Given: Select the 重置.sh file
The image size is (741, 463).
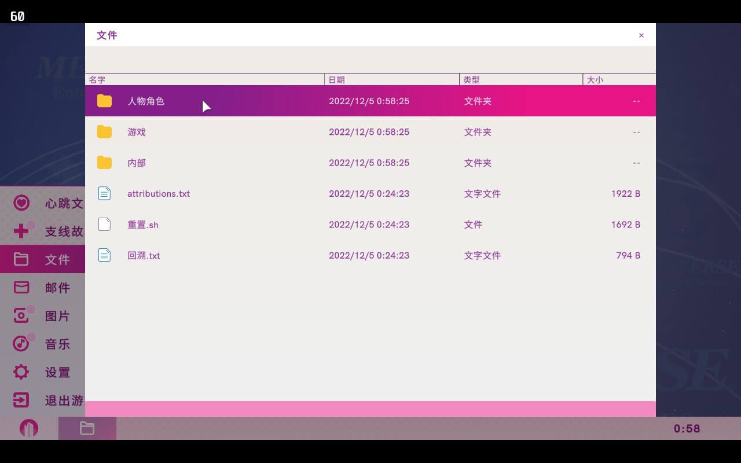Looking at the screenshot, I should 143,225.
